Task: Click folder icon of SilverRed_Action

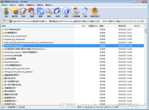Action: (x=3, y=62)
